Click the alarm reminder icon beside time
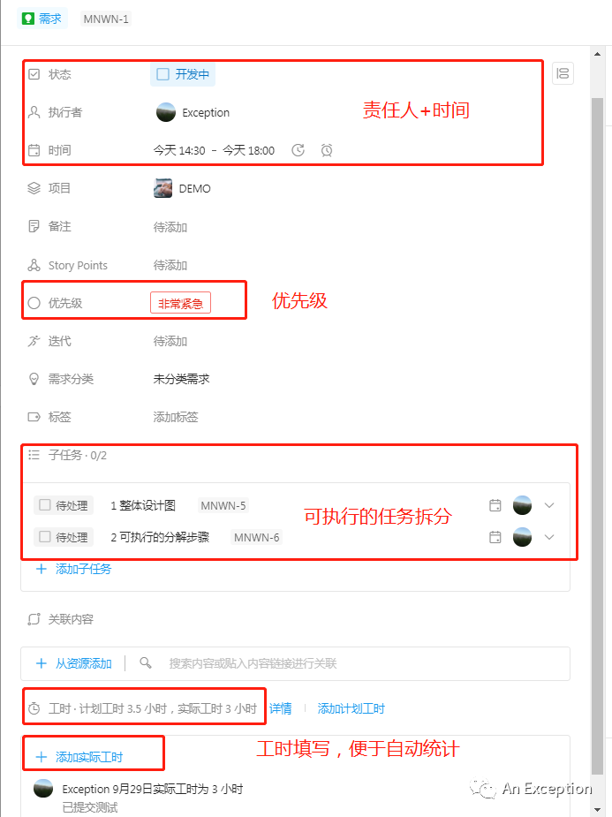The height and width of the screenshot is (817, 612). (327, 150)
